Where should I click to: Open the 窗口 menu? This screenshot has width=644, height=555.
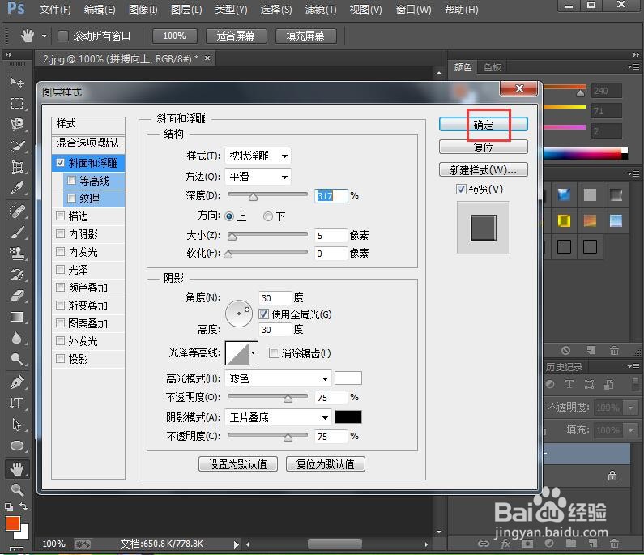[x=413, y=9]
